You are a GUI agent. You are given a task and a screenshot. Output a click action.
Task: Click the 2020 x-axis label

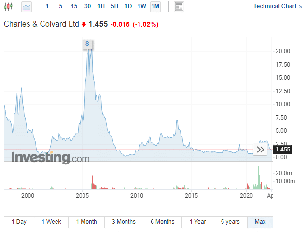point(246,195)
